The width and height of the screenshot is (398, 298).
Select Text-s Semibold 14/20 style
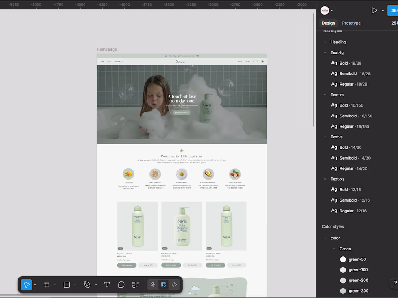click(x=351, y=158)
